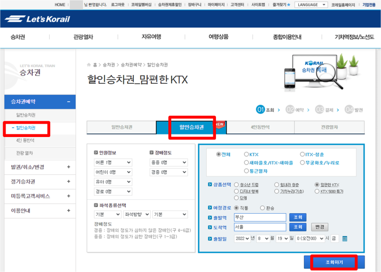Open the 여행상품 main menu

[218, 37]
